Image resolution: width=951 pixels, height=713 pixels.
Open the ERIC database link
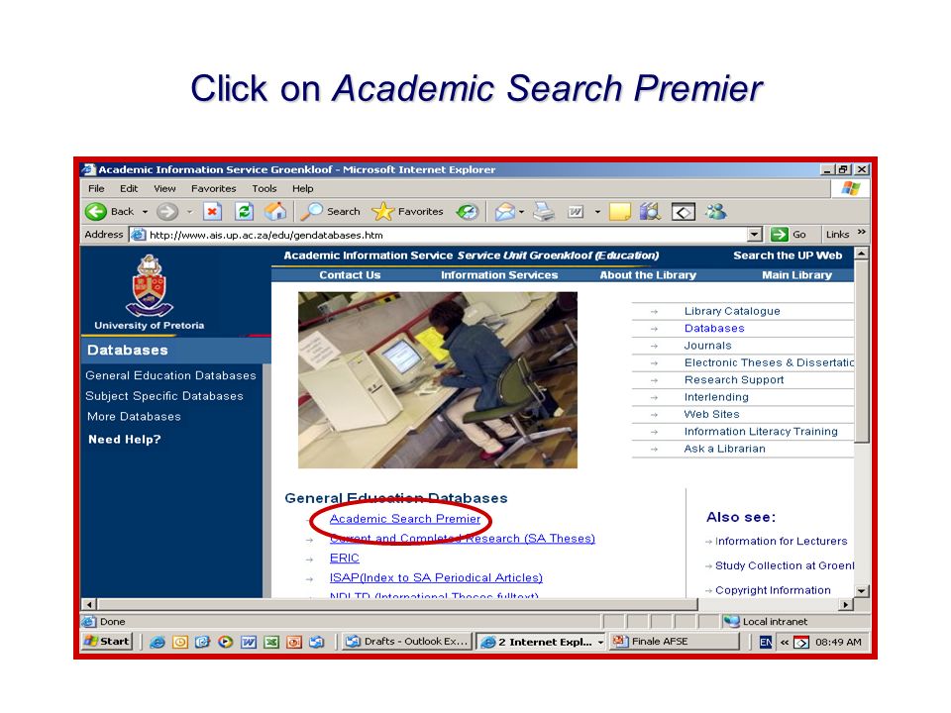click(345, 559)
